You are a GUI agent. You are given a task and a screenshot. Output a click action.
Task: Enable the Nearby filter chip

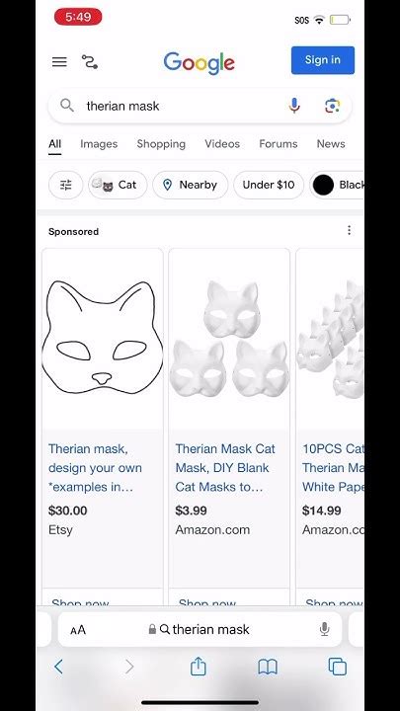pos(190,185)
